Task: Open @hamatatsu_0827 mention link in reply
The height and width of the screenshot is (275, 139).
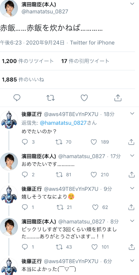Action: [63, 123]
